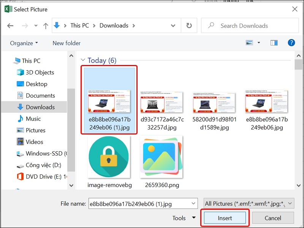Image resolution: width=304 pixels, height=228 pixels.
Task: Click the Cancel button
Action: [273, 218]
